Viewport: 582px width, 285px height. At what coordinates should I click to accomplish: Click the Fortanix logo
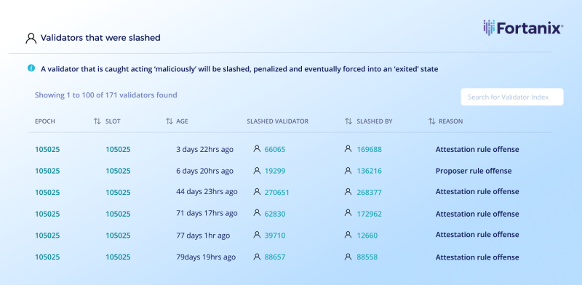tap(523, 28)
